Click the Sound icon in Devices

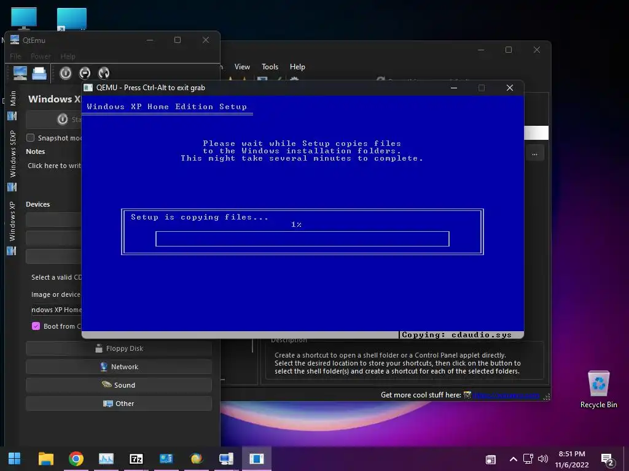click(x=107, y=385)
